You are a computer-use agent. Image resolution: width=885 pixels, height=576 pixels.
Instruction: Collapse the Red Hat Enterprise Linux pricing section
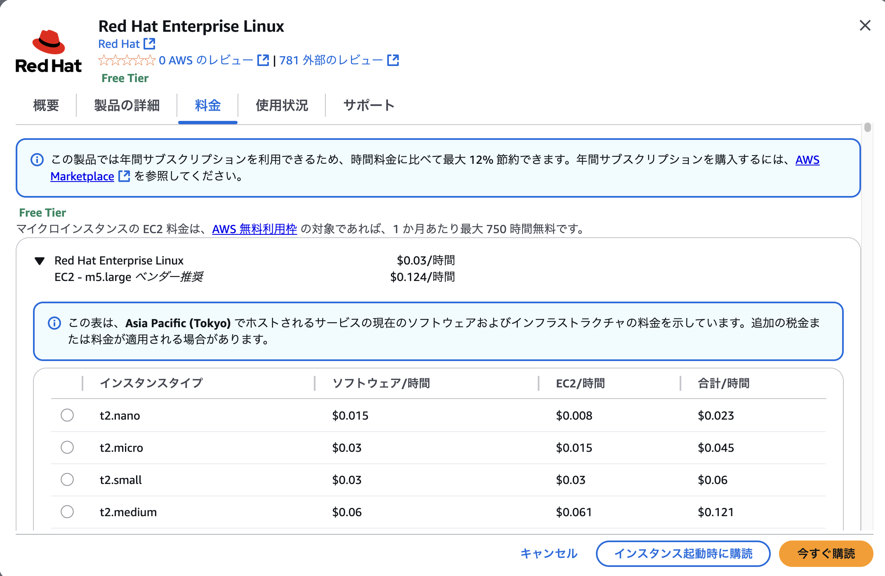point(40,261)
